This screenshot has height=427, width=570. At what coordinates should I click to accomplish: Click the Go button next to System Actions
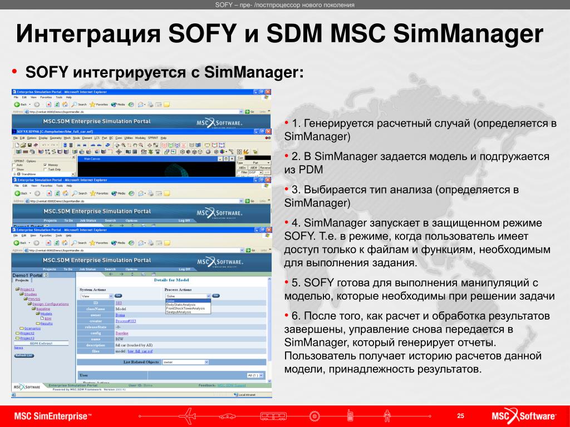[x=118, y=296]
